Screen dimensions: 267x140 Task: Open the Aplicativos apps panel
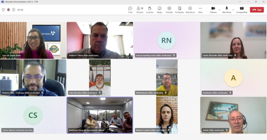[190, 10]
